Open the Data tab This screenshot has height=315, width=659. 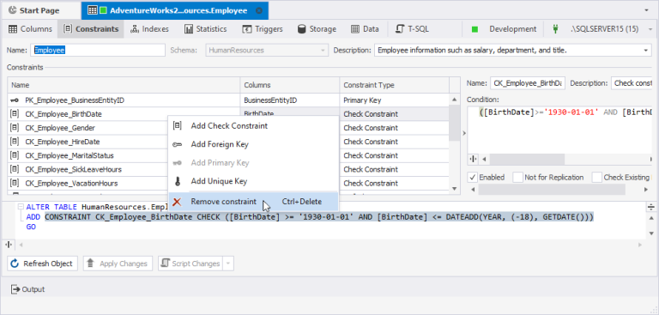(x=365, y=29)
